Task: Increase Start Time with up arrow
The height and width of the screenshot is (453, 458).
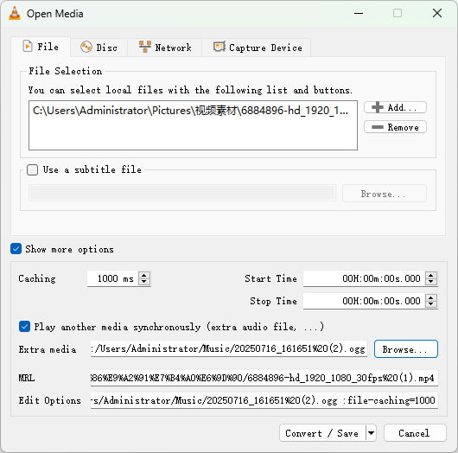Action: click(x=431, y=275)
